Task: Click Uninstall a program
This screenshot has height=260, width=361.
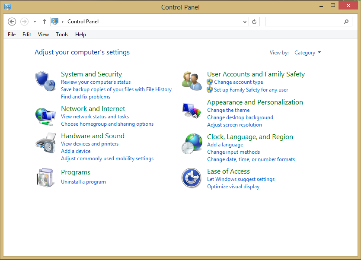Action: (83, 182)
